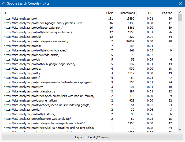This screenshot has height=142, width=185.
Task: Click the 1258 impressions value
Action: (x=131, y=32)
